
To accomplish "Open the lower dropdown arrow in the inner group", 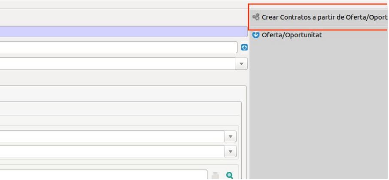I will coord(231,151).
